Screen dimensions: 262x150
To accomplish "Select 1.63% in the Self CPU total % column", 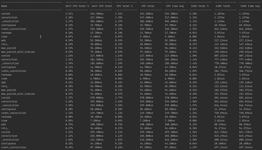I will click(x=69, y=56).
